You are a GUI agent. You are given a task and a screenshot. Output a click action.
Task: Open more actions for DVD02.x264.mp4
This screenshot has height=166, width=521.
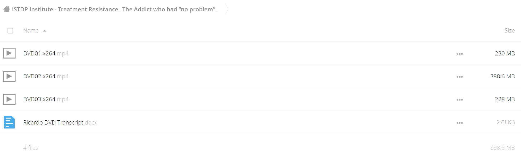pos(459,77)
